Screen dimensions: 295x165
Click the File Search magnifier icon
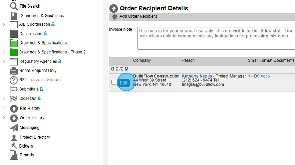pyautogui.click(x=14, y=6)
